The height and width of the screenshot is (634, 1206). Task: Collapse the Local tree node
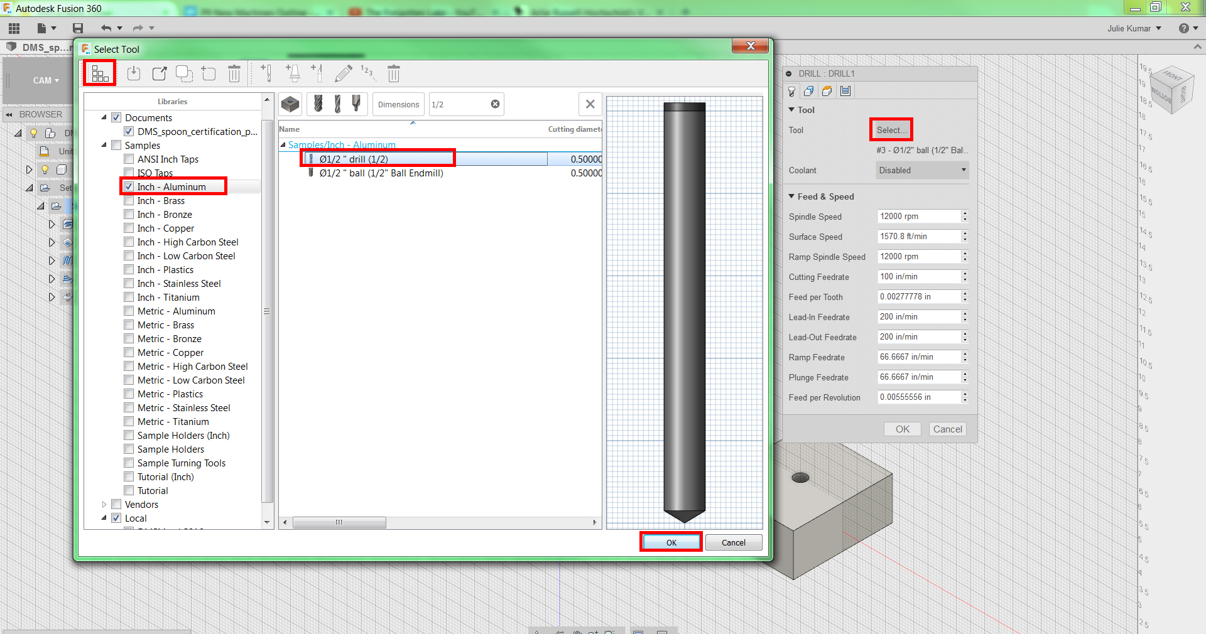tap(104, 518)
